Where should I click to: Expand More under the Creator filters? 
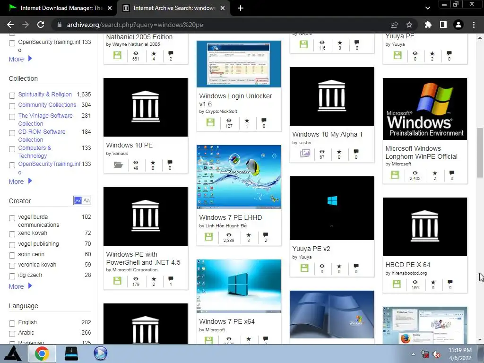tap(20, 286)
